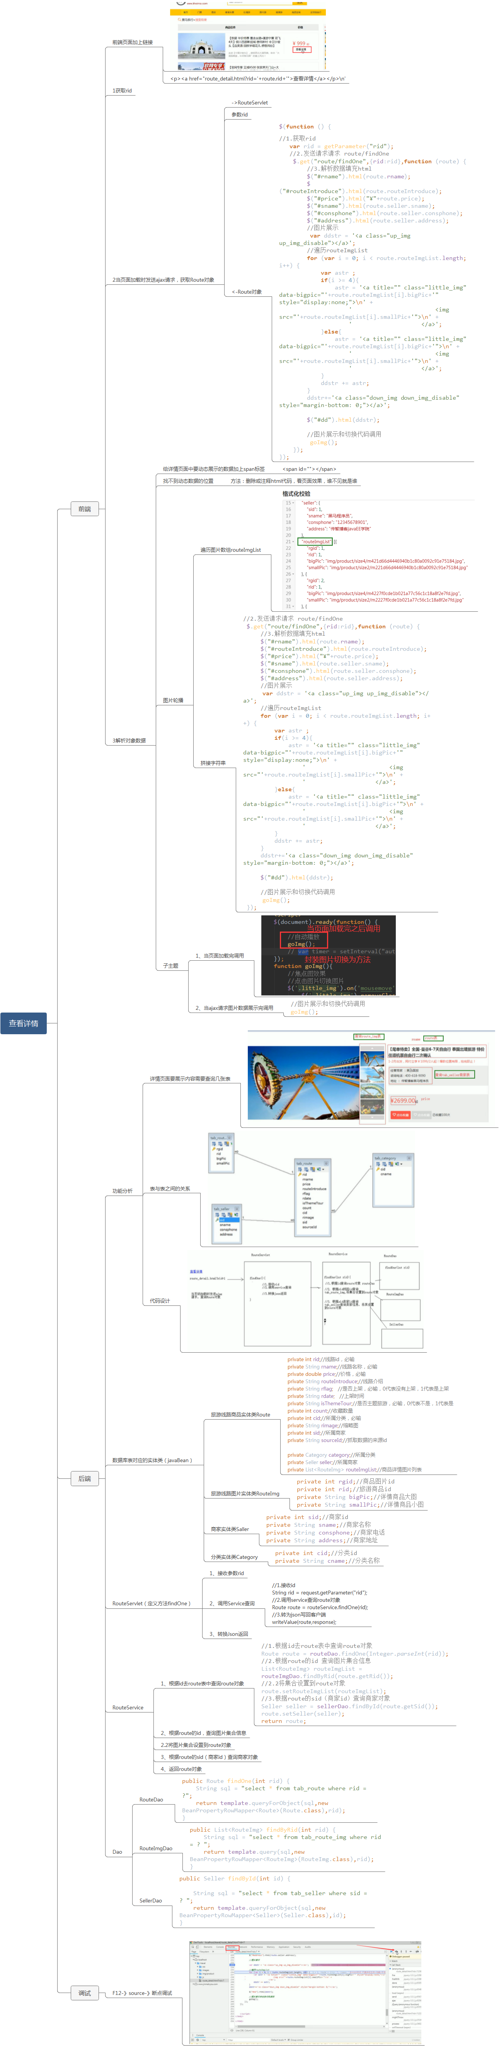Click node 详情页面要展示内容需要查询几张表
This screenshot has width=499, height=2046.
point(190,1079)
